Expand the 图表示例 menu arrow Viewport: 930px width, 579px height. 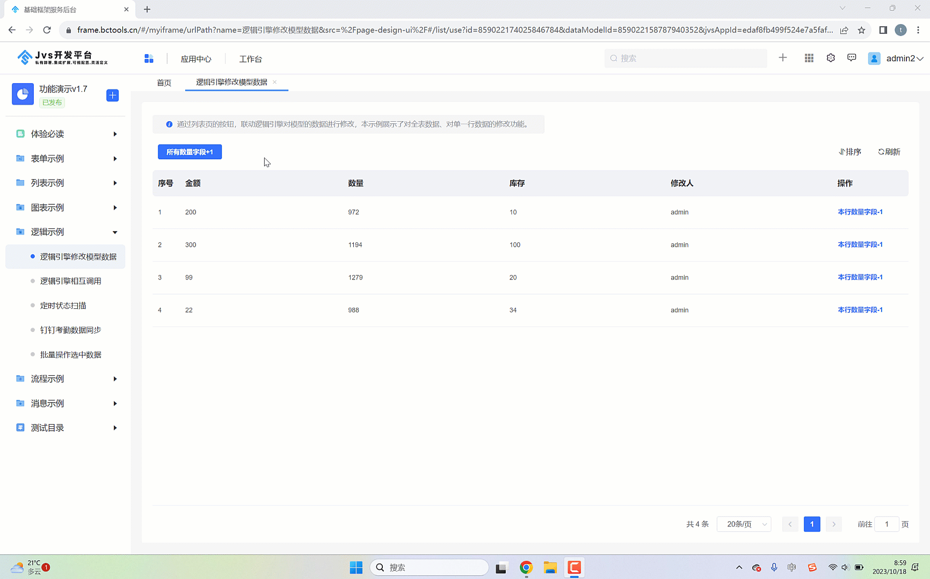115,207
